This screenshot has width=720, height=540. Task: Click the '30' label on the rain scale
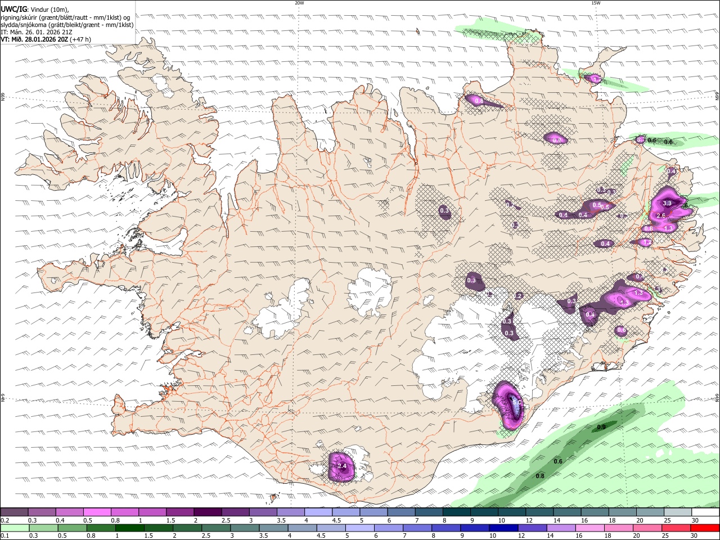(x=695, y=535)
